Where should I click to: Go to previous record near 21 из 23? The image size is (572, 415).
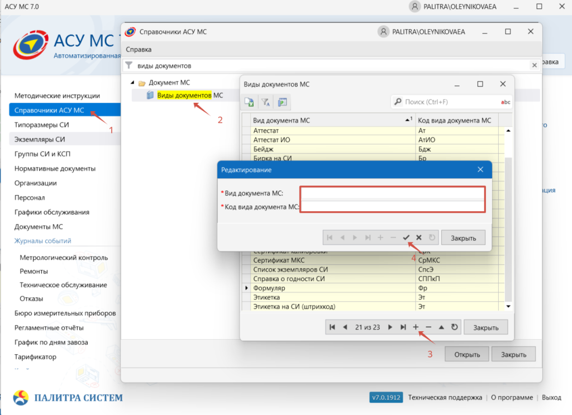[345, 327]
